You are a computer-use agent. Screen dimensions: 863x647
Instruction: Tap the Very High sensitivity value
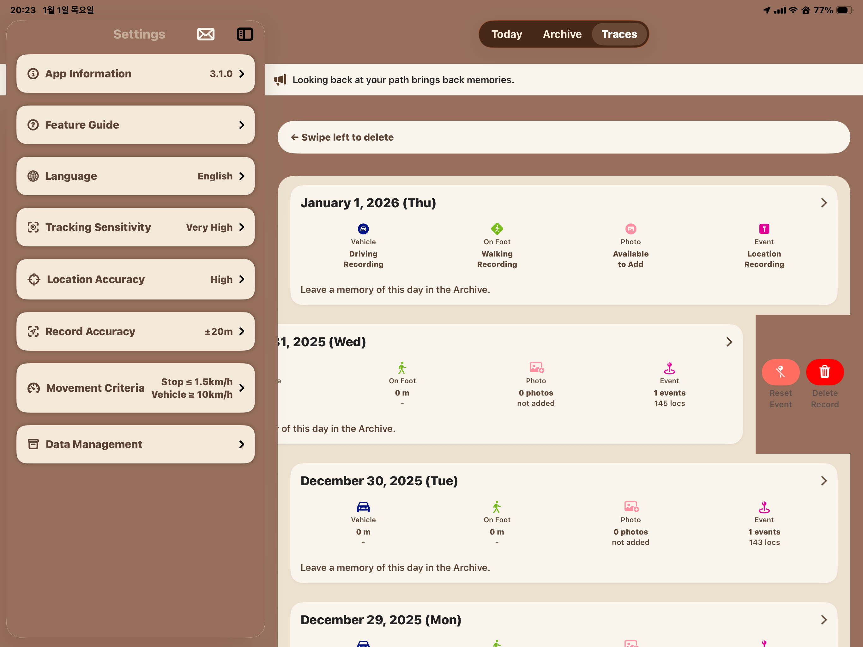click(x=209, y=227)
